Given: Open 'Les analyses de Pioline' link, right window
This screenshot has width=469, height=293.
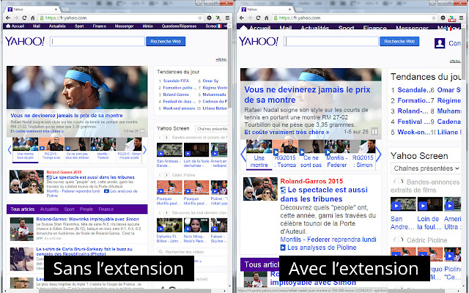Looking at the screenshot, I should tap(322, 248).
